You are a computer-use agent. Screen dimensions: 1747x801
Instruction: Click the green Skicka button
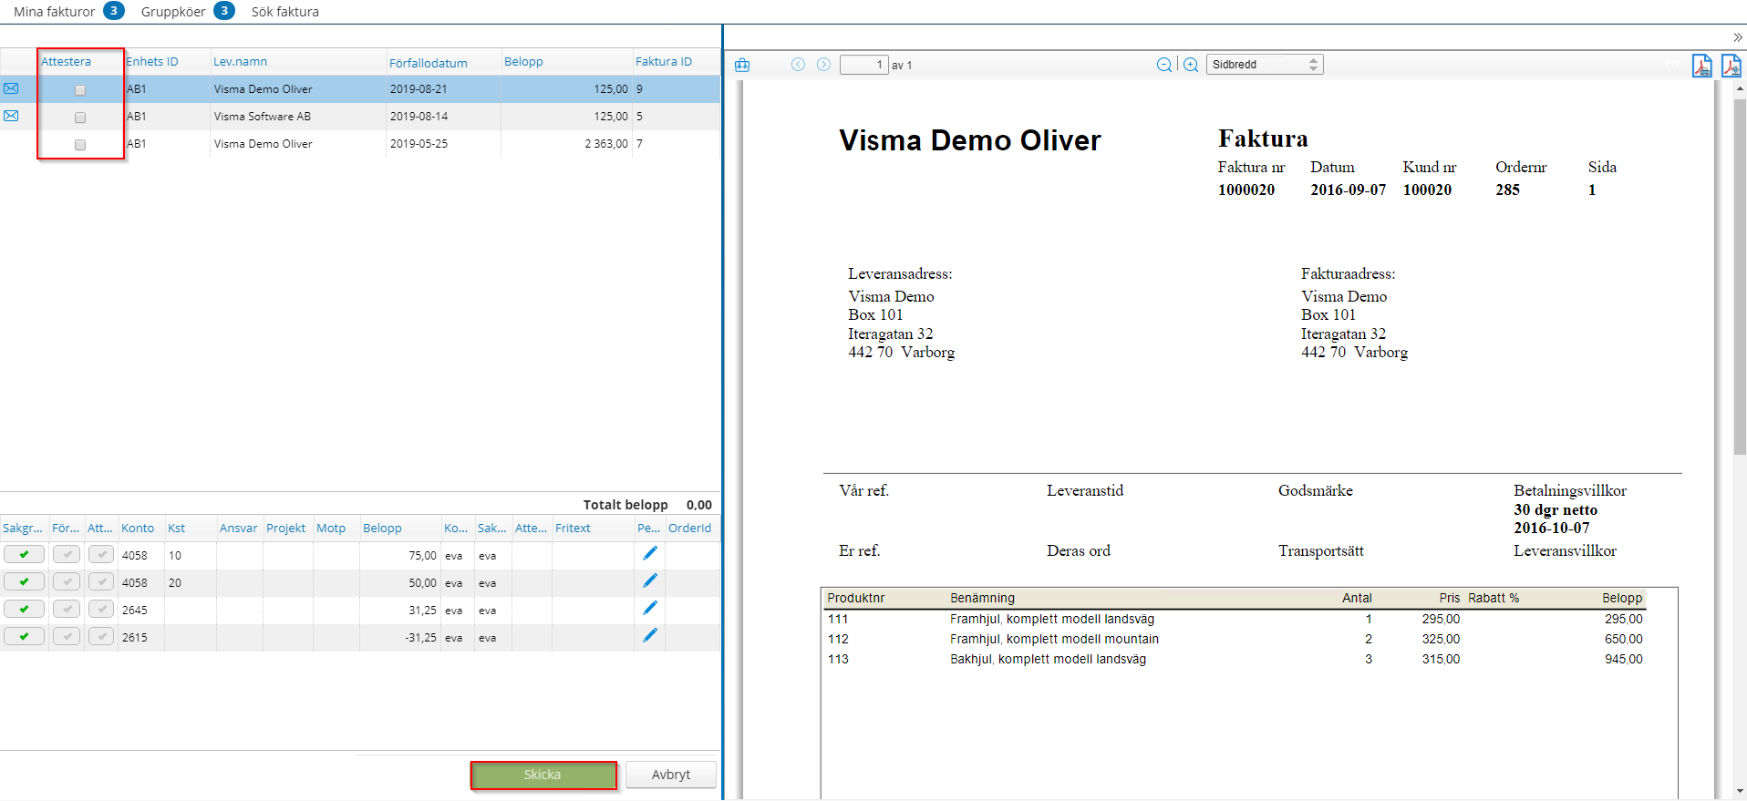(543, 775)
